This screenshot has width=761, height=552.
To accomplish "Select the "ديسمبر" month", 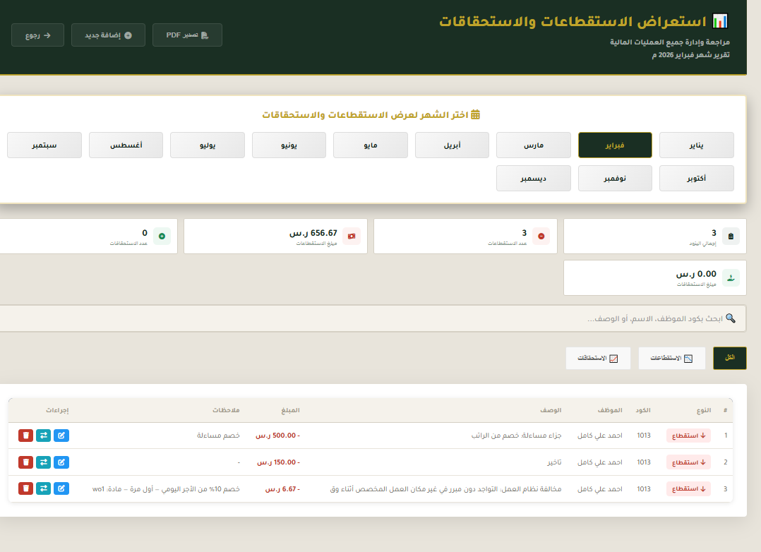I will pos(533,178).
